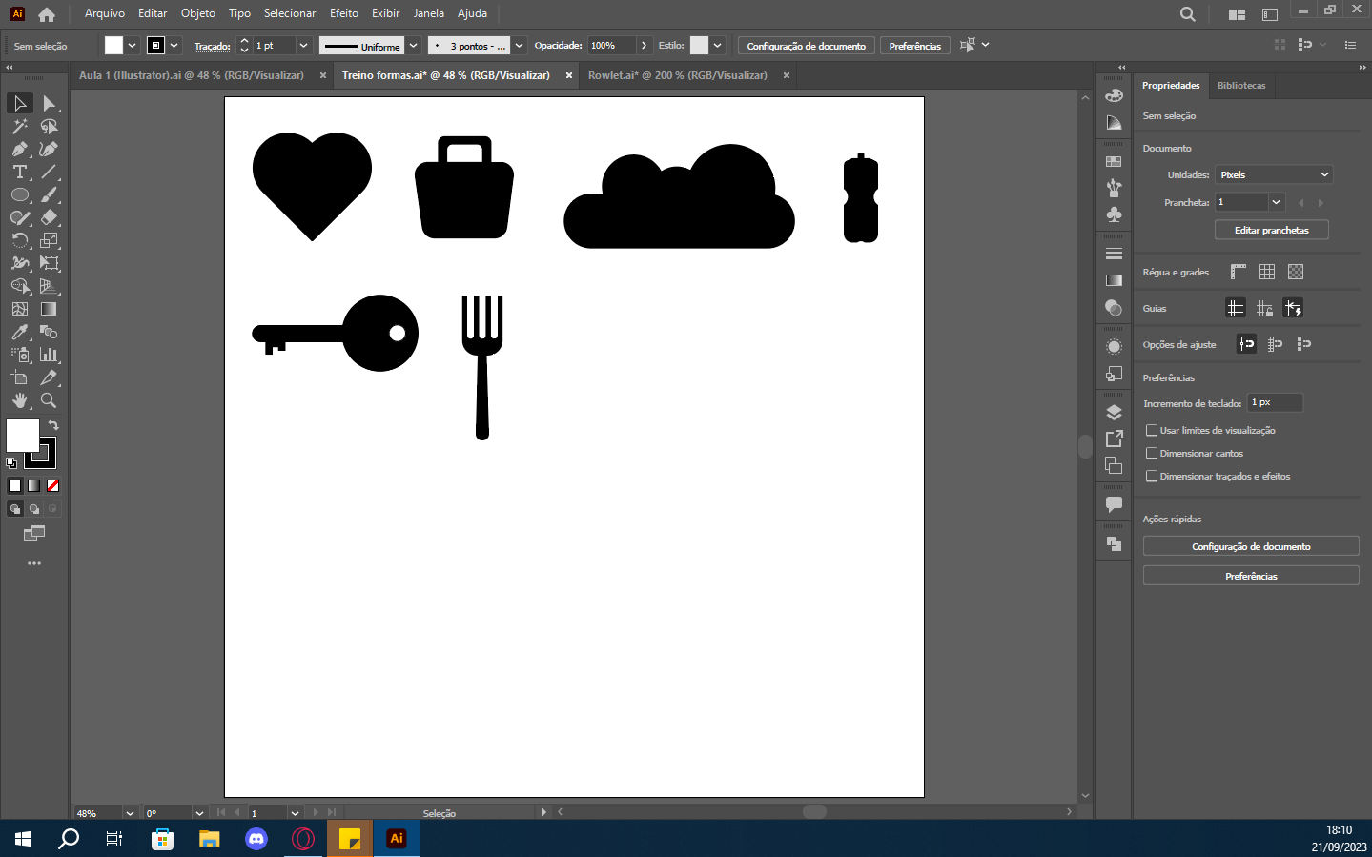Viewport: 1372px width, 857px height.
Task: Open the Uniforme stroke profile dropdown
Action: [x=413, y=46]
